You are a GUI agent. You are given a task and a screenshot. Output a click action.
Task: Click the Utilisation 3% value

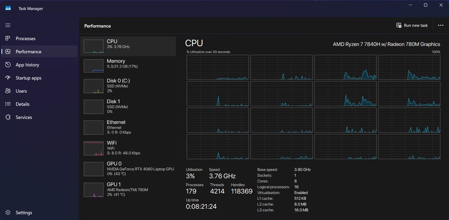click(190, 176)
